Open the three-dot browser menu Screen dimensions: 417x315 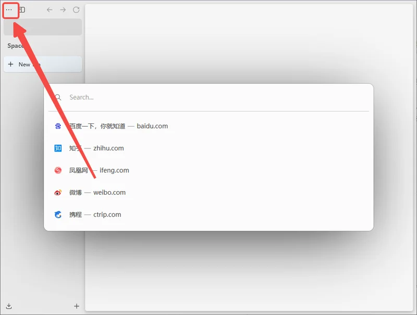[9, 10]
